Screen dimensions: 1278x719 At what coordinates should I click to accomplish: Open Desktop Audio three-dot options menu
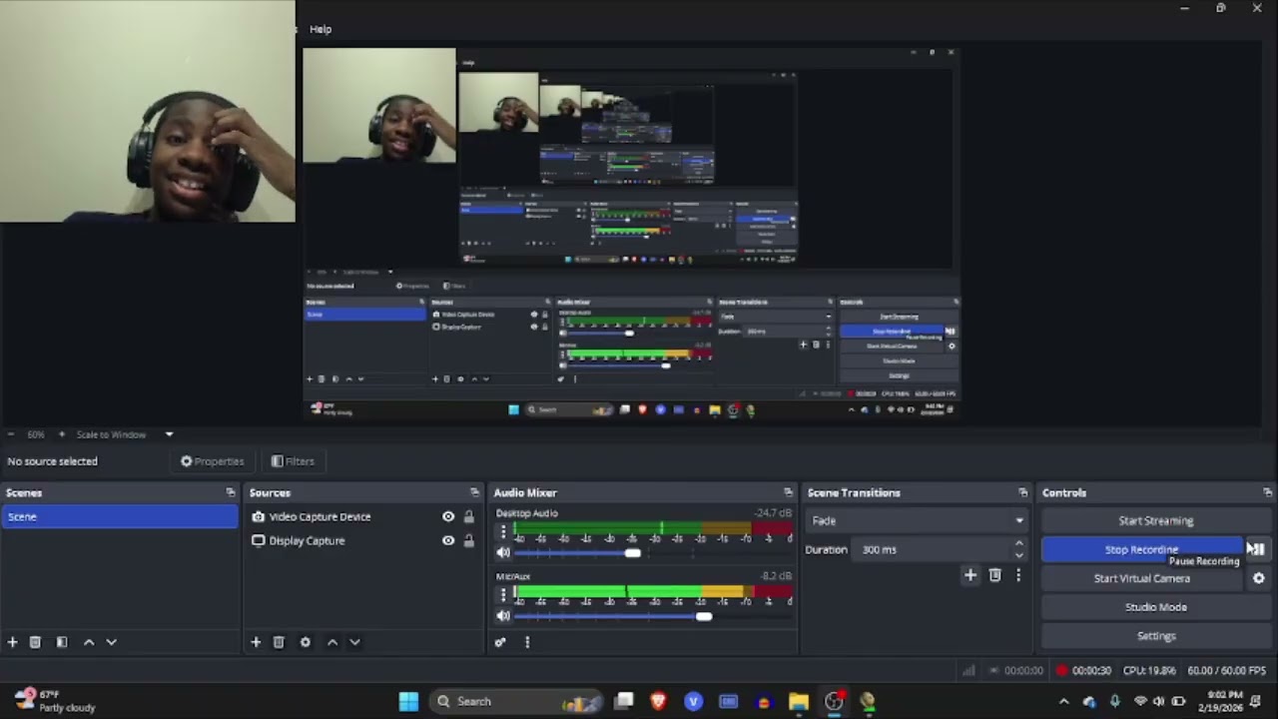tap(503, 532)
